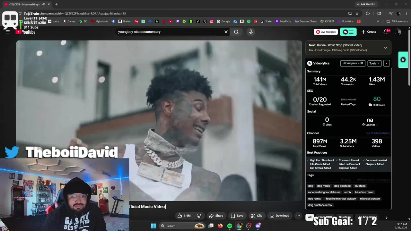Open the account avatar menu
The width and height of the screenshot is (411, 231).
tap(398, 32)
